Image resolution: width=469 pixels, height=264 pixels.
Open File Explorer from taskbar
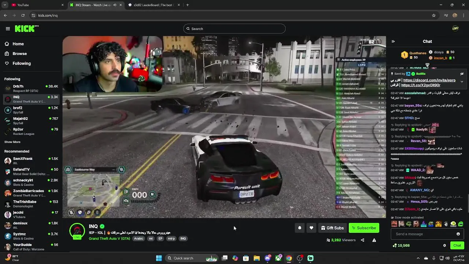point(256,258)
